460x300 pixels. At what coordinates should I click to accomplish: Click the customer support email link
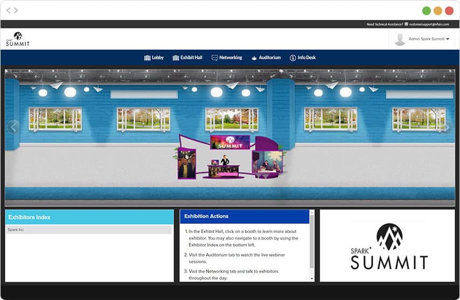[429, 24]
